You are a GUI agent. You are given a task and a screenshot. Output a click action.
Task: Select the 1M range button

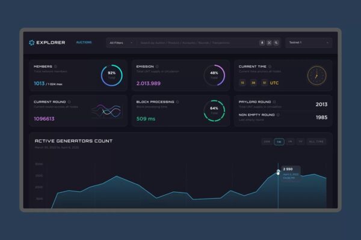click(290, 142)
